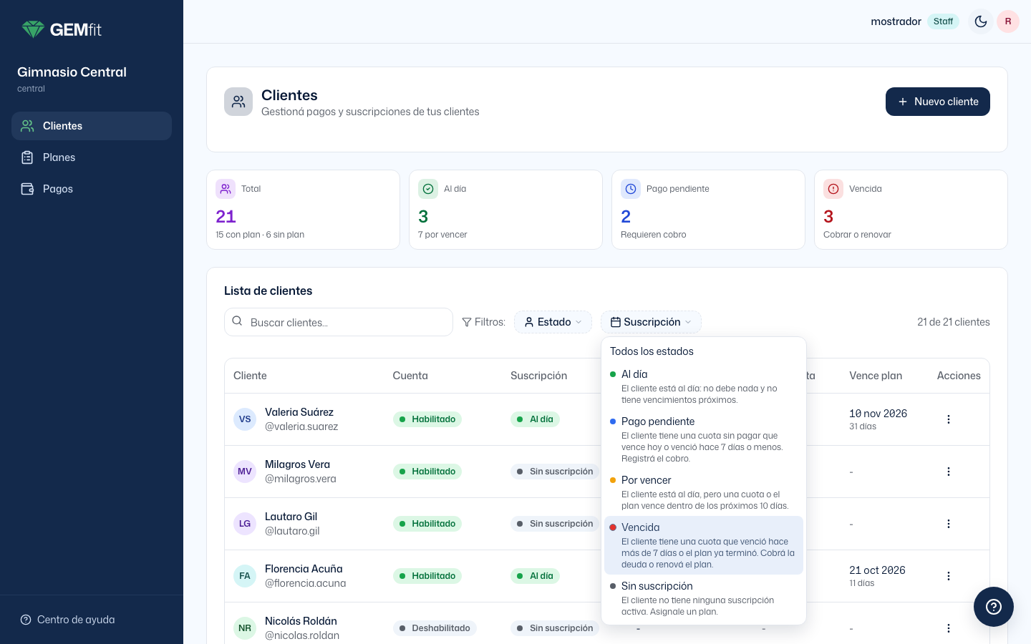Viewport: 1031px width, 644px height.
Task: Expand the Estado filter dropdown
Action: coord(553,322)
